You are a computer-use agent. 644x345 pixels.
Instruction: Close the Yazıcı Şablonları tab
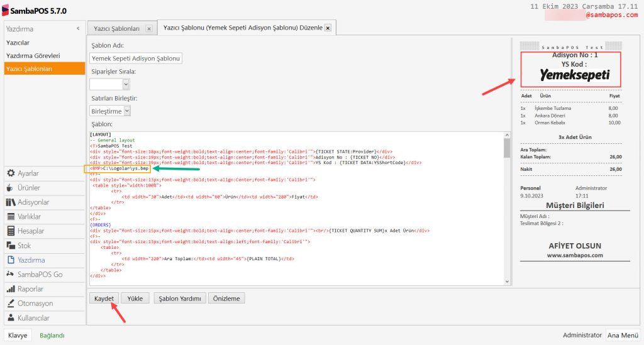(149, 29)
